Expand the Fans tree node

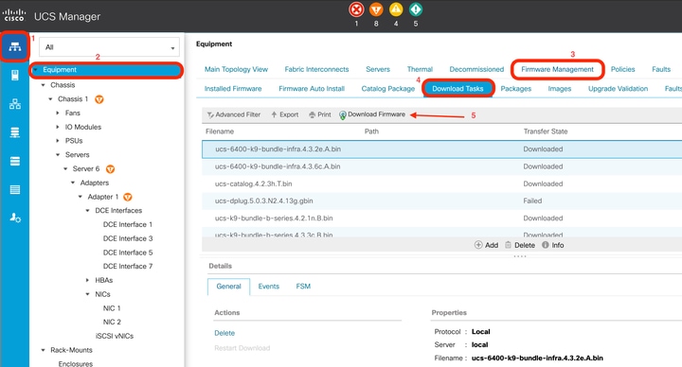pos(58,113)
